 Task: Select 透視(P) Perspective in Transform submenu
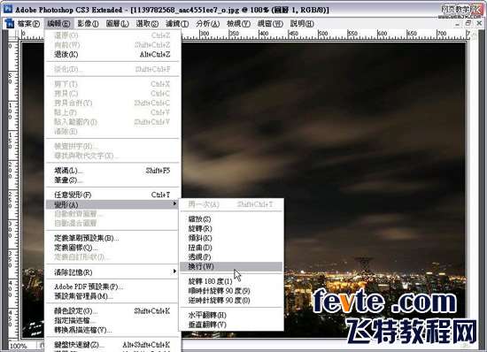point(231,256)
